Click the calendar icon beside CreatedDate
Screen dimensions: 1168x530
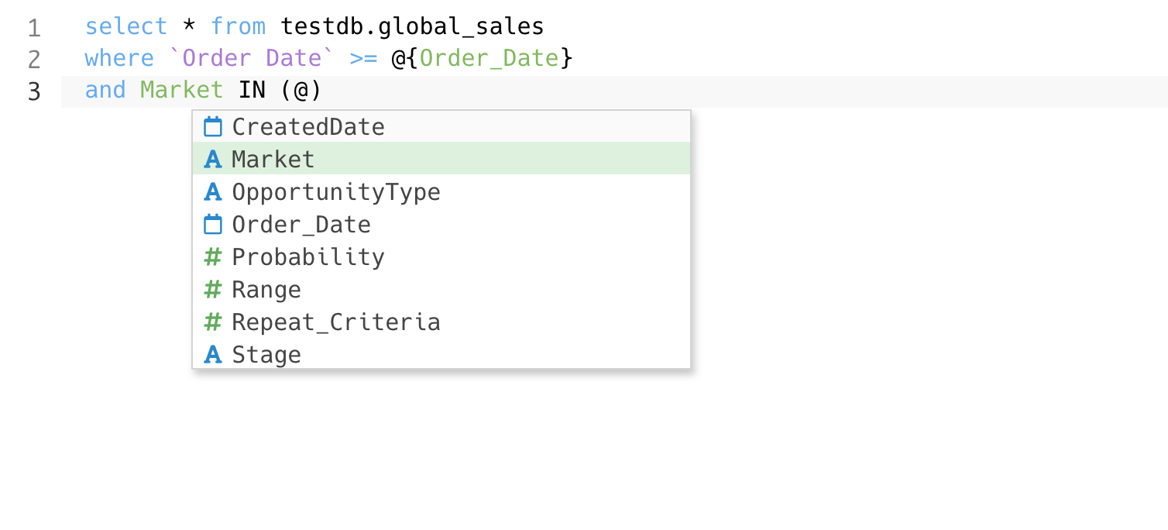click(212, 127)
